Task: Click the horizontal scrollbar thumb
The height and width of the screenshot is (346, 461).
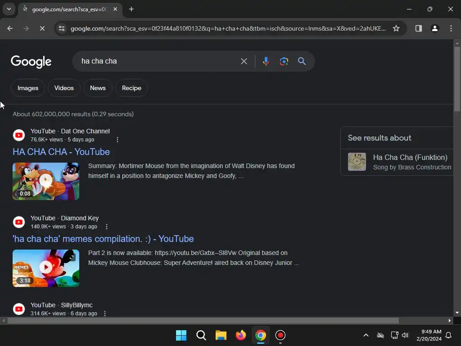Action: click(203, 321)
